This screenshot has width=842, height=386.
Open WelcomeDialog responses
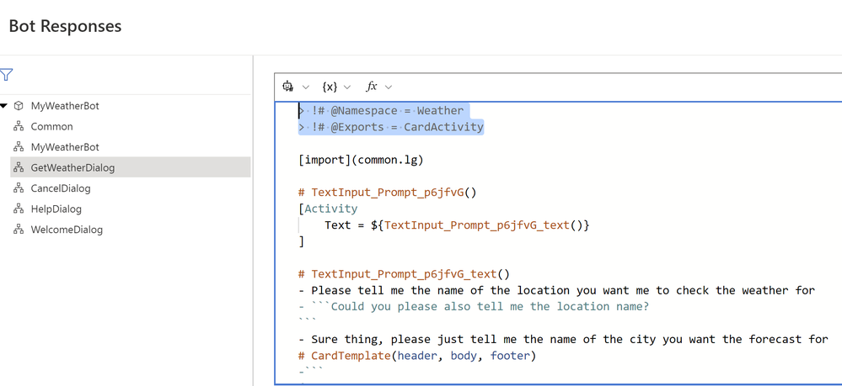pos(67,230)
